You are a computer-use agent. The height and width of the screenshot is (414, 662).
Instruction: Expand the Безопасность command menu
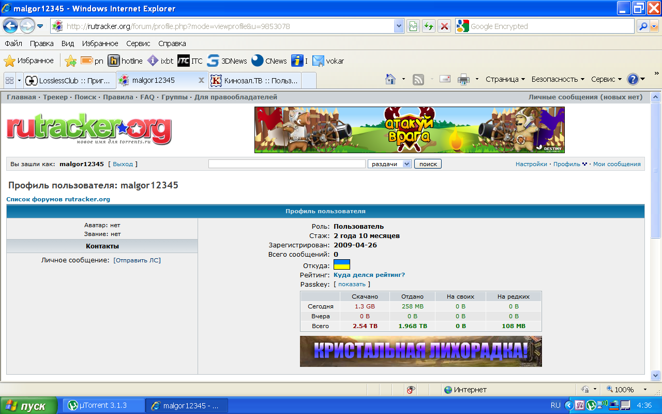click(x=558, y=79)
